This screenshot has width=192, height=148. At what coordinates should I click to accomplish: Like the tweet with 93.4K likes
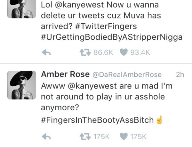tap(124, 52)
